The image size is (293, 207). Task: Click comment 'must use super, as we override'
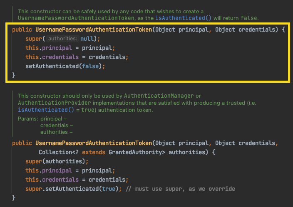[181, 189]
